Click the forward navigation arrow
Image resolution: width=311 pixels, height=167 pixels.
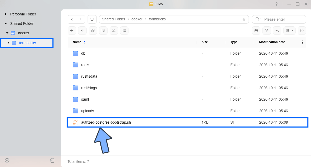coord(80,19)
